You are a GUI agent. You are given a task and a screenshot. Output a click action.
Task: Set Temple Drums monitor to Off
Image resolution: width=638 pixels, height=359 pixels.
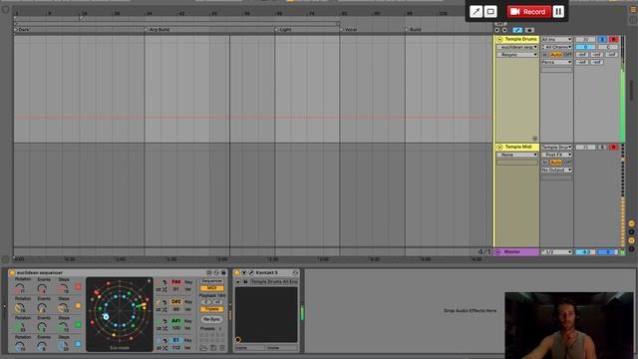click(567, 55)
